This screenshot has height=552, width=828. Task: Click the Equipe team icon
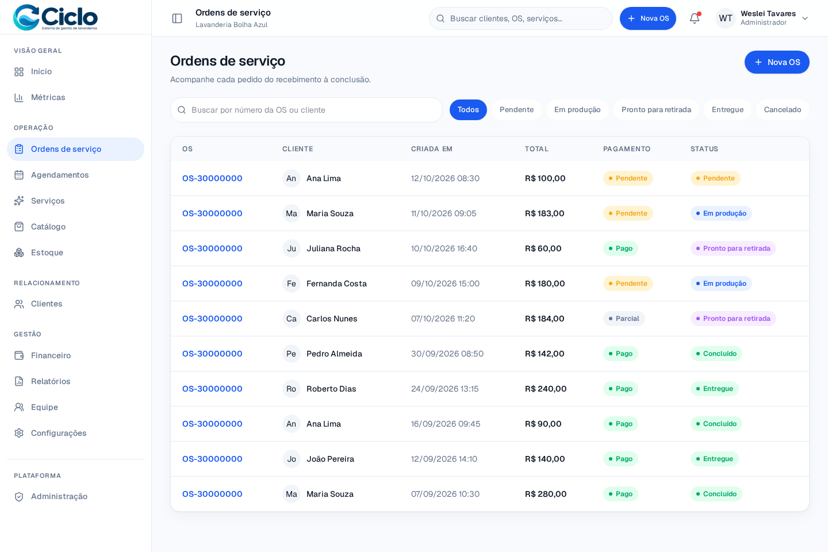point(19,407)
